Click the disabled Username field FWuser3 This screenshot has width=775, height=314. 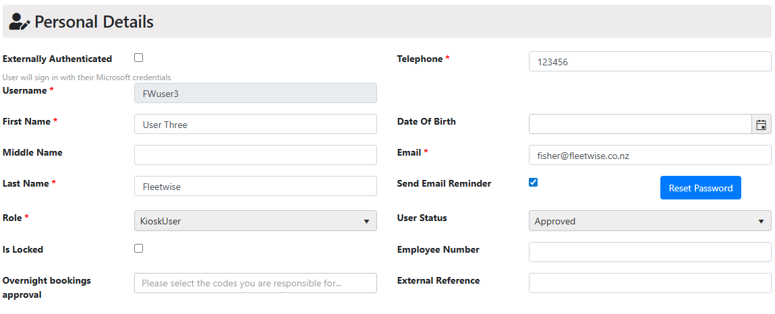(x=256, y=93)
